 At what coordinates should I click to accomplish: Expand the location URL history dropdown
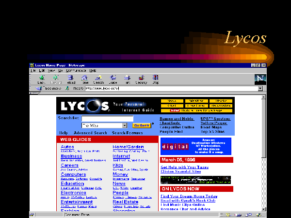(260, 89)
